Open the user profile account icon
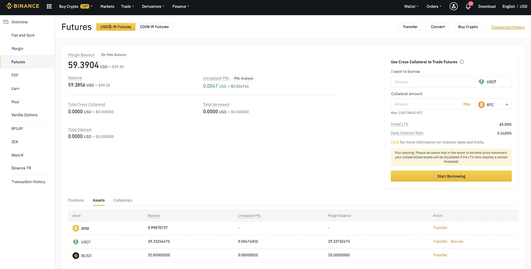Screen dimensions: 531x269 coord(453,6)
